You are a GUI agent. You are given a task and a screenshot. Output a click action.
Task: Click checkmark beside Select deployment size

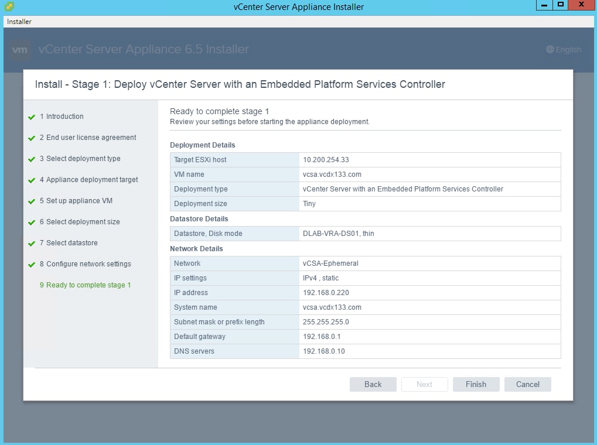pos(32,222)
